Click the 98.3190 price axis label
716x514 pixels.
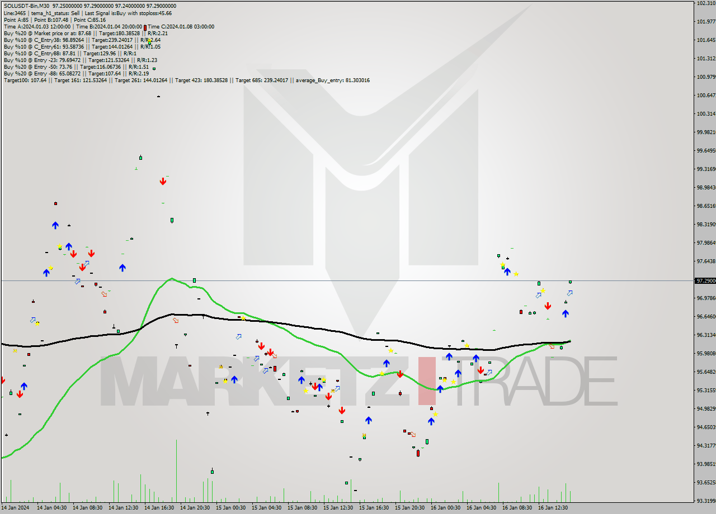(x=706, y=225)
